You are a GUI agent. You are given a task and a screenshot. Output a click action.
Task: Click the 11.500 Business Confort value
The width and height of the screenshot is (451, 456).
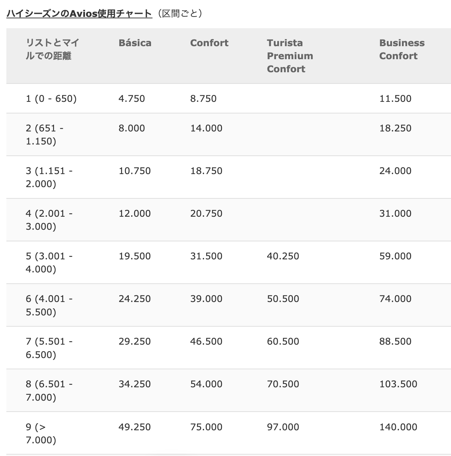point(395,98)
